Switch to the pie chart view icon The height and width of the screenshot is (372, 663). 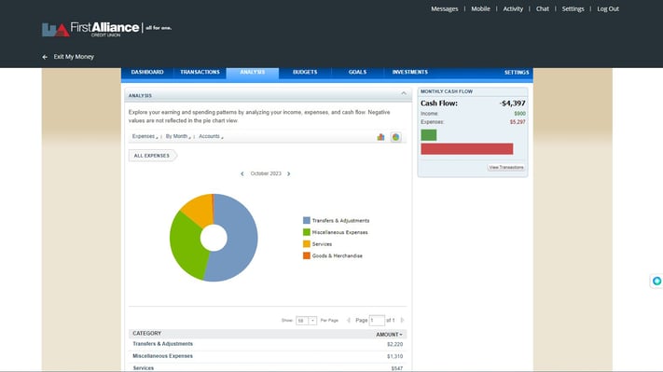point(395,137)
